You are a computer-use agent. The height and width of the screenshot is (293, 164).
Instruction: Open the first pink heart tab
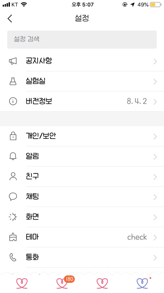(x=22, y=283)
